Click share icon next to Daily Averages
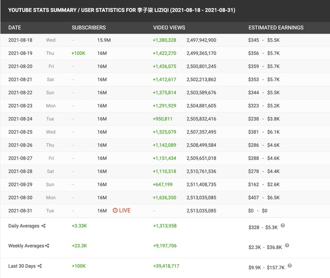 point(43,226)
